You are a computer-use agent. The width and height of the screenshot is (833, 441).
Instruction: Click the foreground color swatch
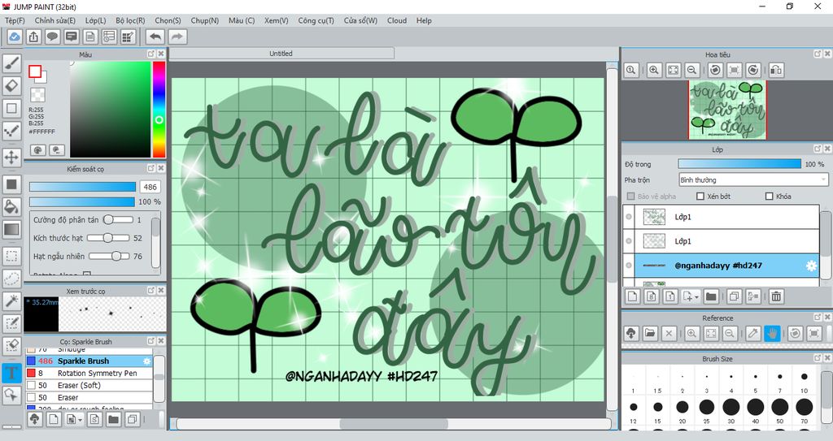(x=35, y=71)
